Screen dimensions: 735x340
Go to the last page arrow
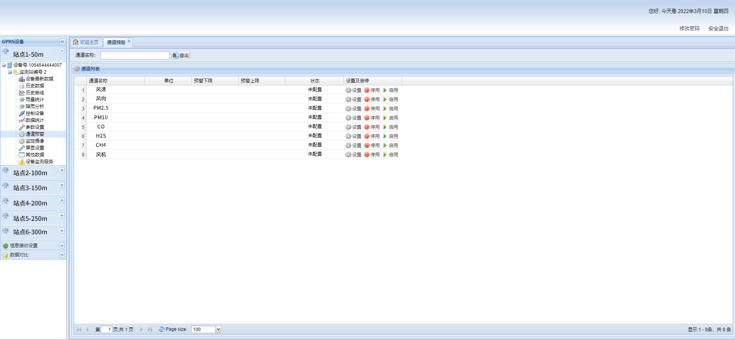click(150, 329)
